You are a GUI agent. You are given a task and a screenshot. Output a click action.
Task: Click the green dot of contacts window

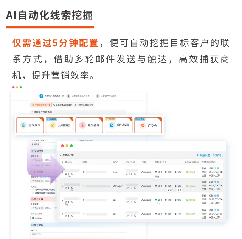click(x=71, y=146)
